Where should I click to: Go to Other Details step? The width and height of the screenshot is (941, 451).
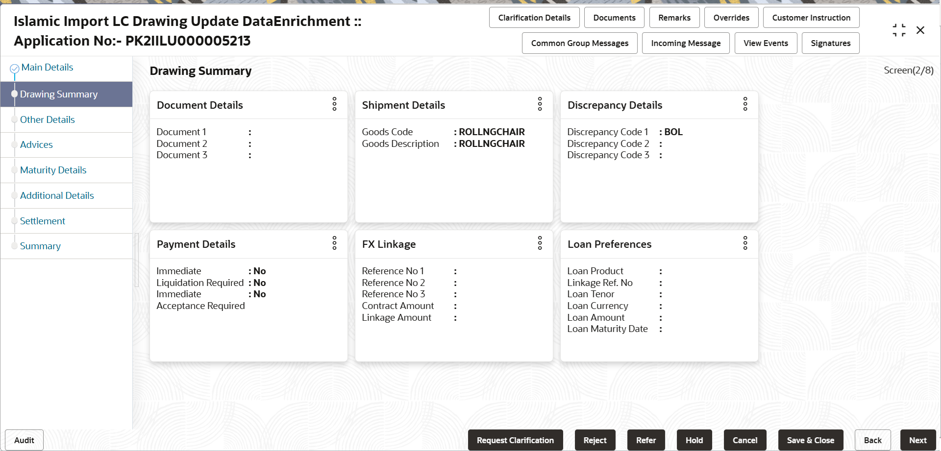click(48, 119)
